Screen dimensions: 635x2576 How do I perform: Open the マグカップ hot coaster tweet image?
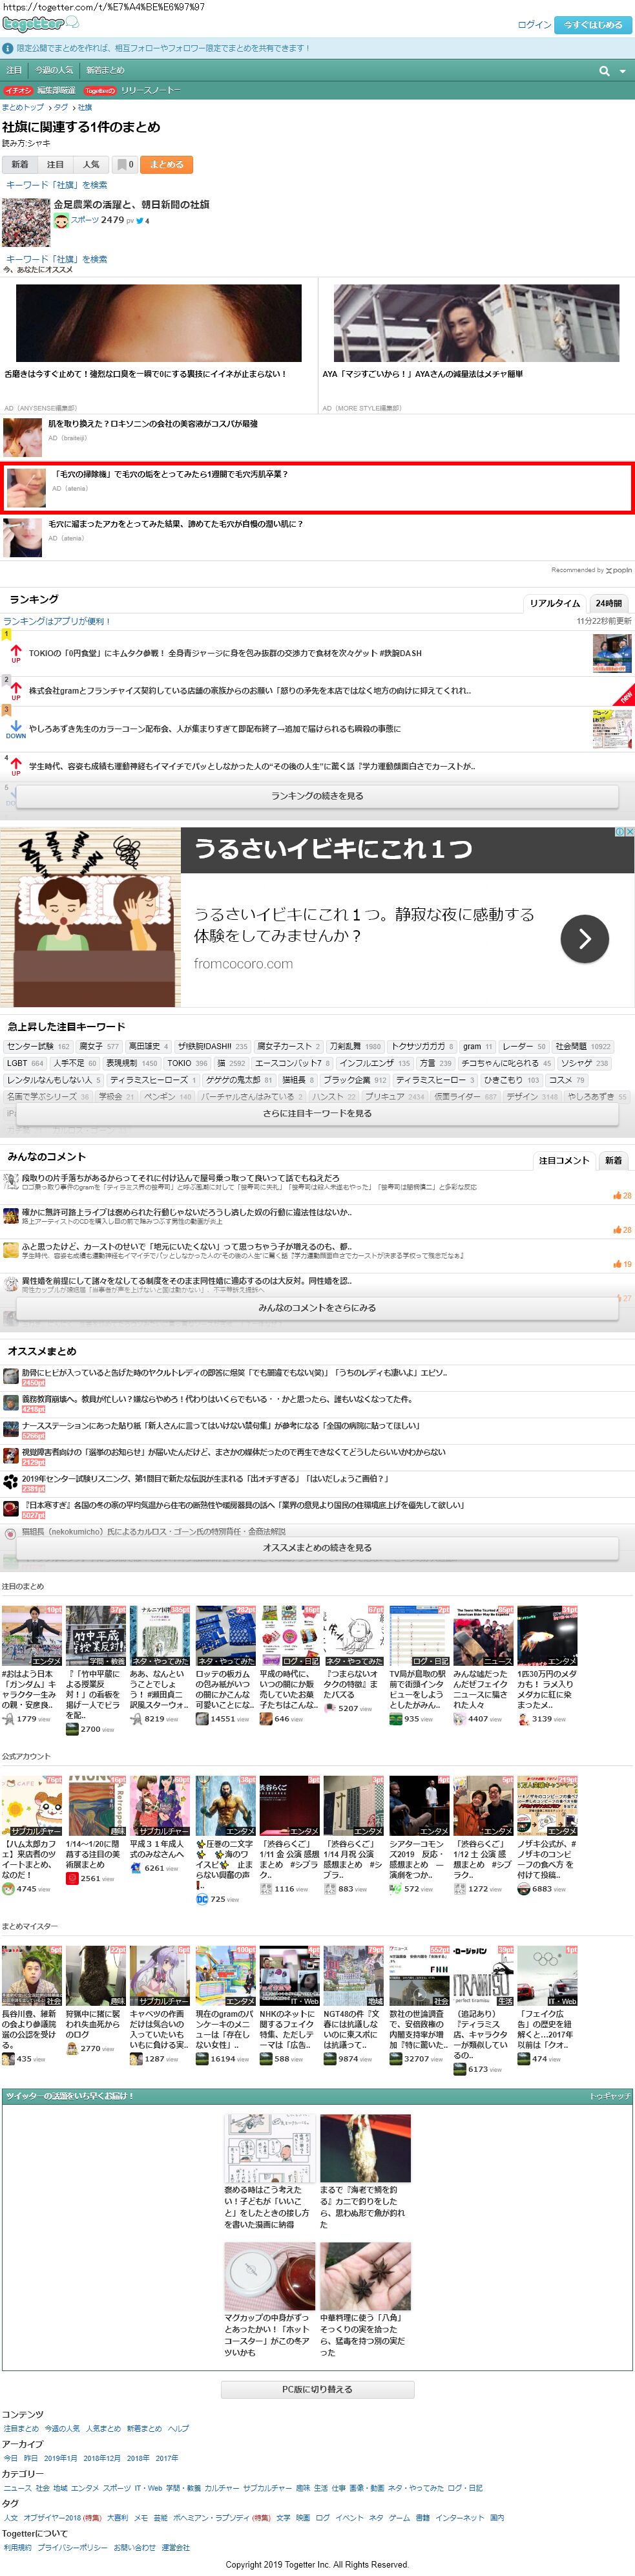click(x=270, y=2276)
